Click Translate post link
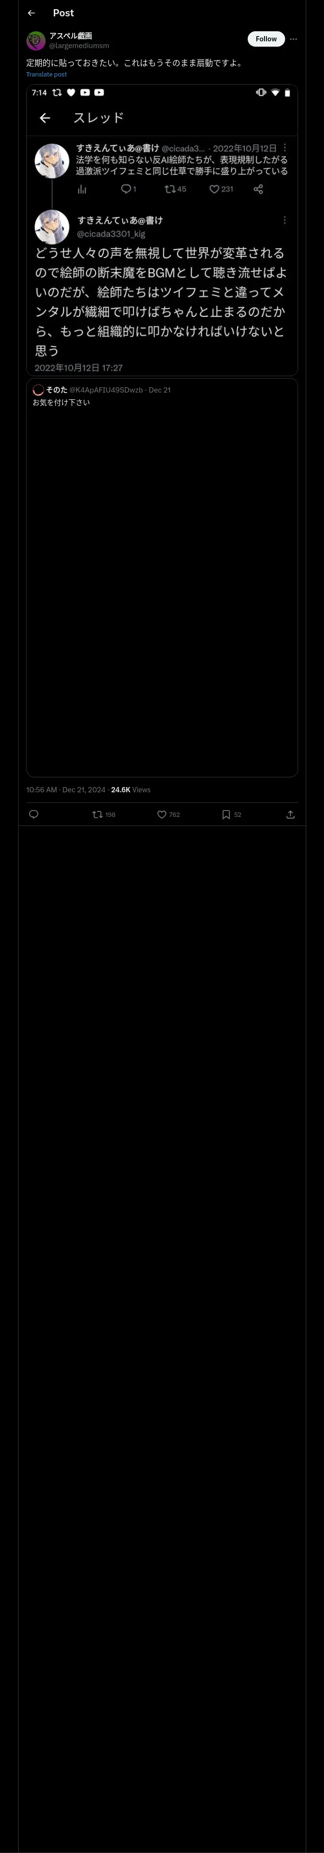 [x=47, y=74]
